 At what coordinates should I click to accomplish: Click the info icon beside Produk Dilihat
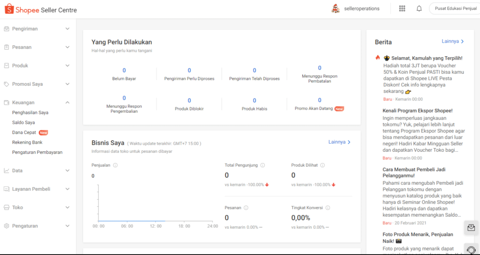click(323, 165)
